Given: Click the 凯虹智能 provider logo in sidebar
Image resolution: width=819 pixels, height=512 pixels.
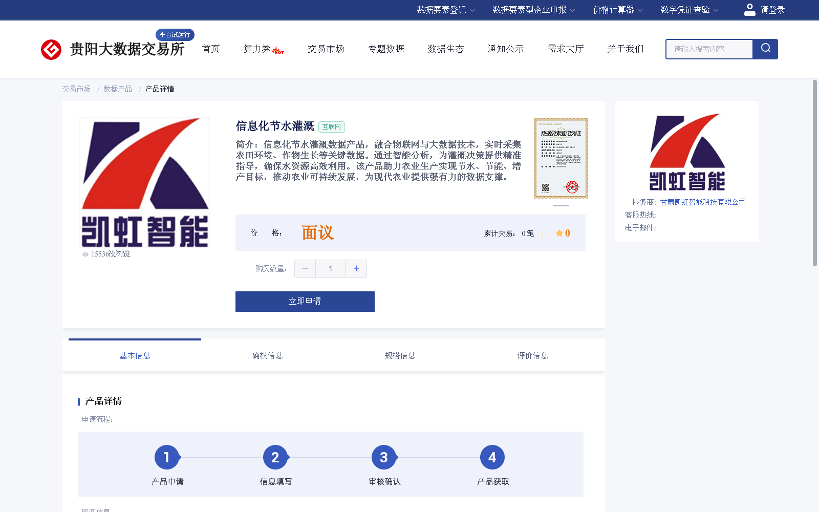Looking at the screenshot, I should point(687,152).
